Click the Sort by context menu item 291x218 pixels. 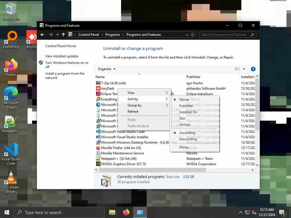(x=144, y=99)
